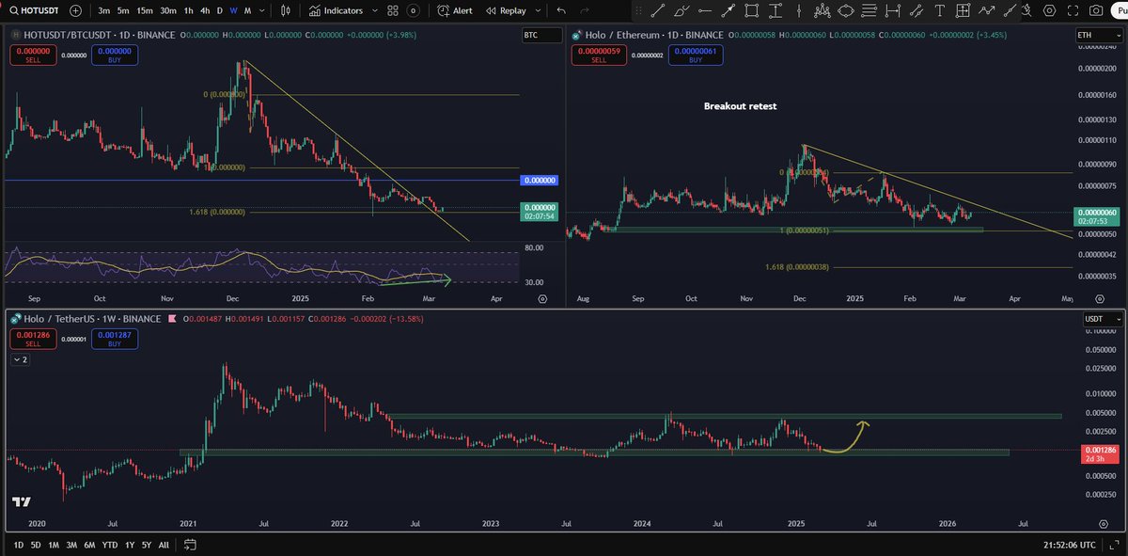Take a chart snapshot with camera icon
1128x556 pixels.
tap(1095, 10)
